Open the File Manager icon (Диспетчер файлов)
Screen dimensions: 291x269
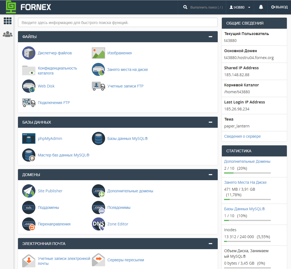[x=29, y=53]
